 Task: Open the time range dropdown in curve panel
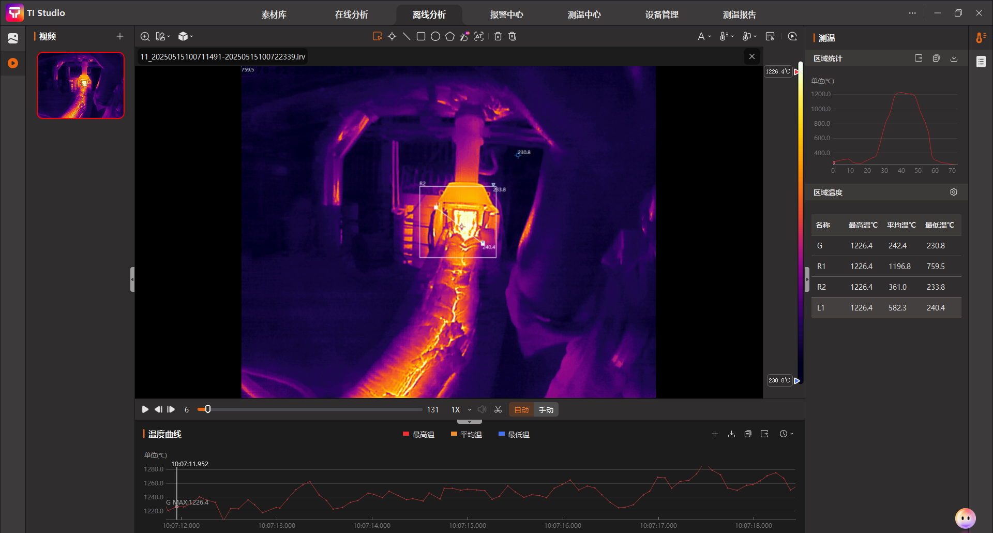click(x=786, y=434)
